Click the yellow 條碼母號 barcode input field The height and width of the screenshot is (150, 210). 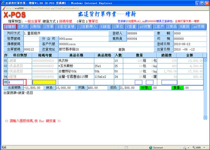[44, 82]
